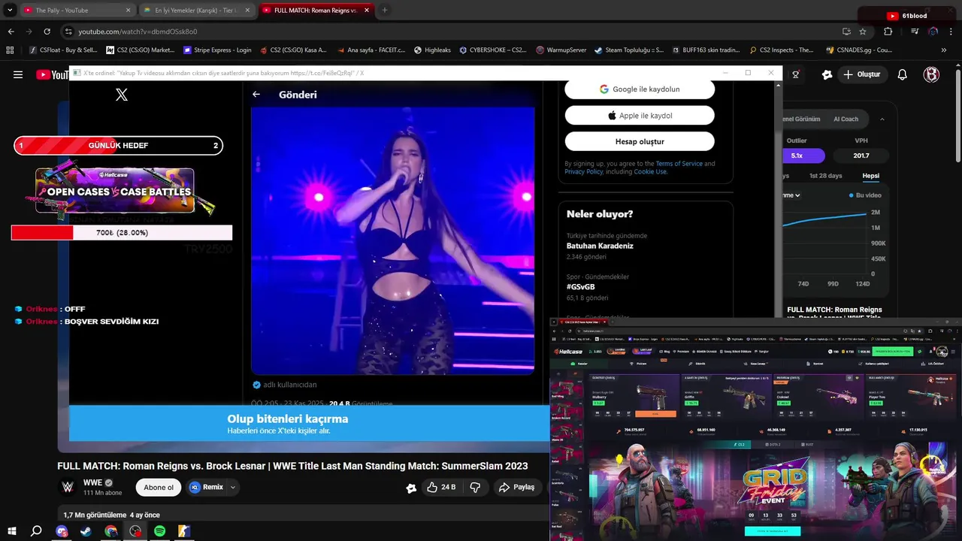Screen dimensions: 962x541
Task: Open the WWE channel avatar
Action: [x=68, y=487]
